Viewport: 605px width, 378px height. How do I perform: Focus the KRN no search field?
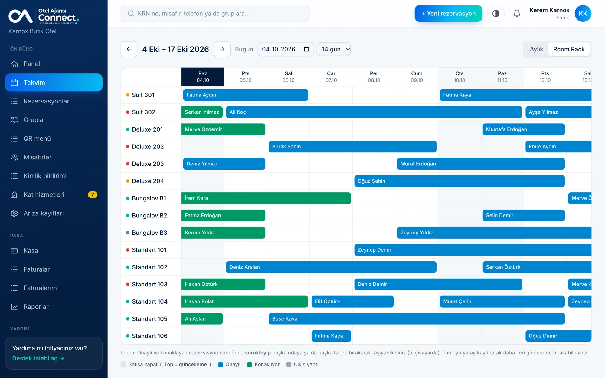pos(215,14)
